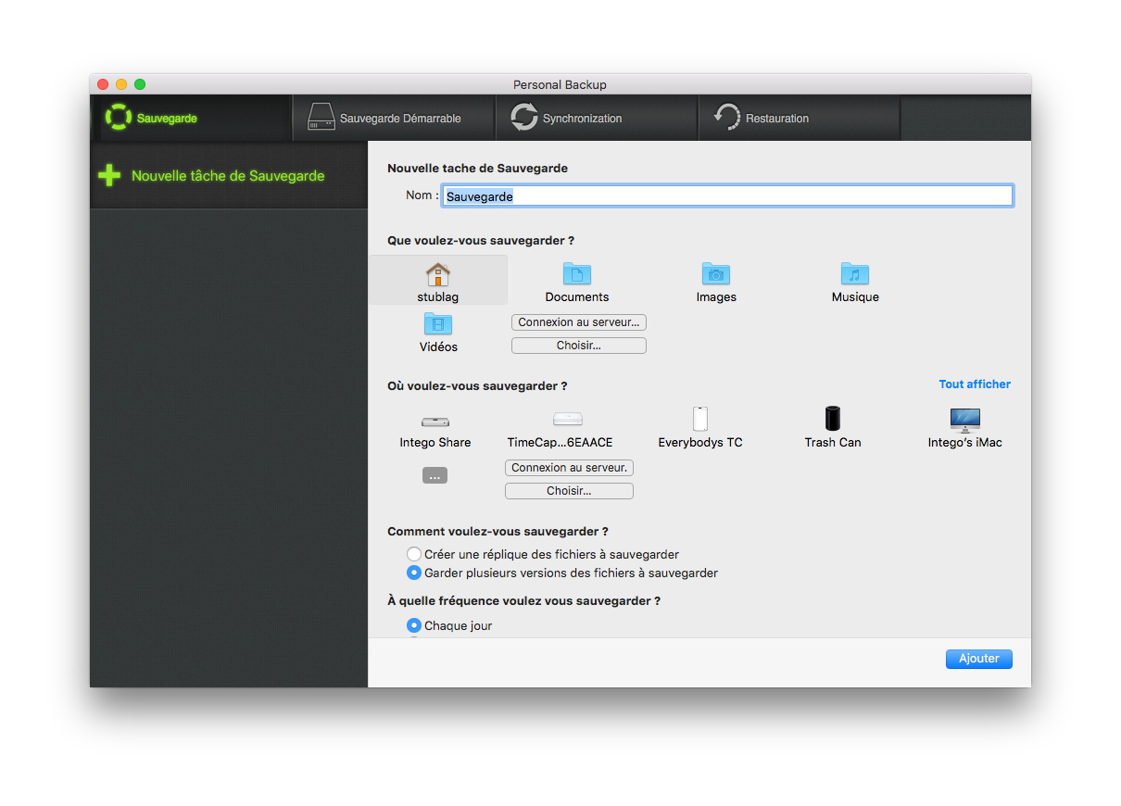Select Everybodys TC destination icon
Image resolution: width=1121 pixels, height=806 pixels.
[x=700, y=419]
